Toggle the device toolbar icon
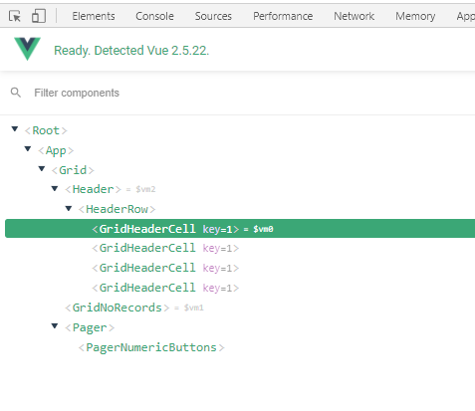Image resolution: width=475 pixels, height=411 pixels. point(39,16)
